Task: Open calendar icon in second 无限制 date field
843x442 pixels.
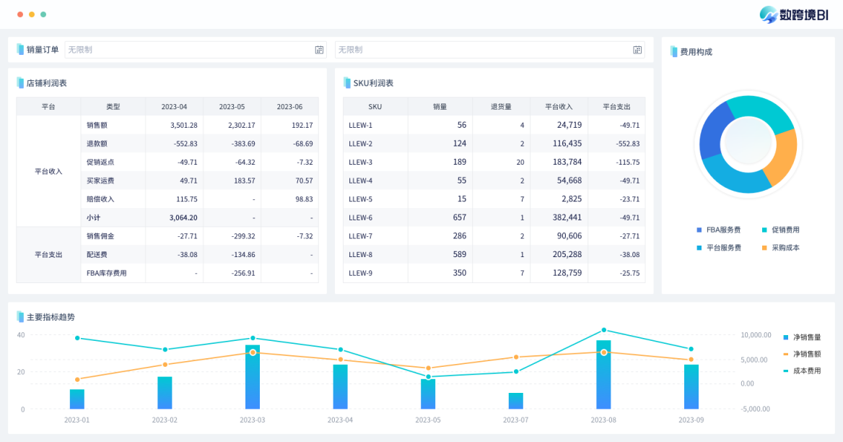Action: (637, 50)
